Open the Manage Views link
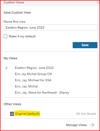This screenshot has width=100, height=131. 76,125
